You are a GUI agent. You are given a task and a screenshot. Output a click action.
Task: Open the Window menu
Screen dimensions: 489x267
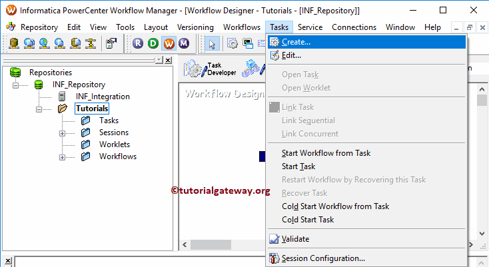click(400, 27)
